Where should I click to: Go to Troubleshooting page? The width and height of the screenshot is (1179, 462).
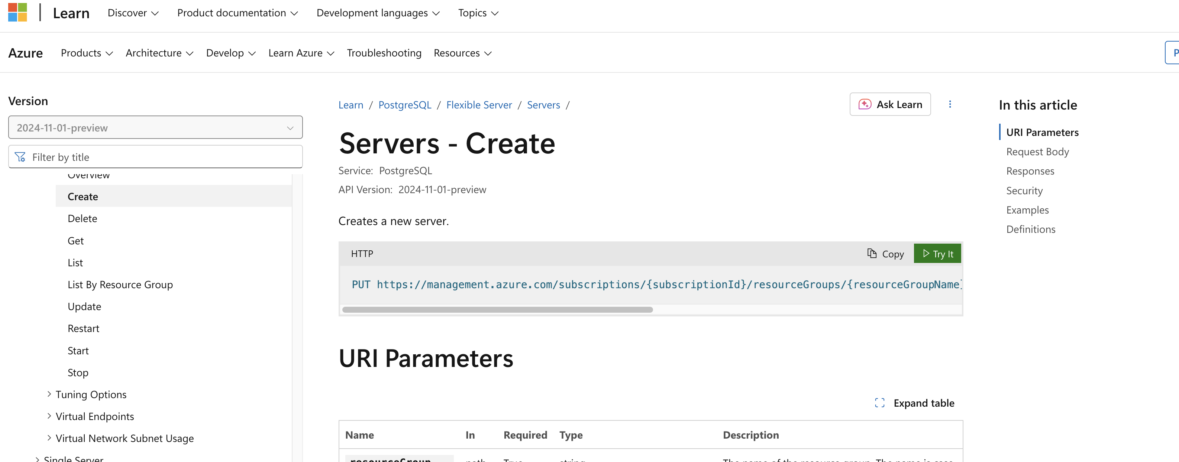pos(384,53)
